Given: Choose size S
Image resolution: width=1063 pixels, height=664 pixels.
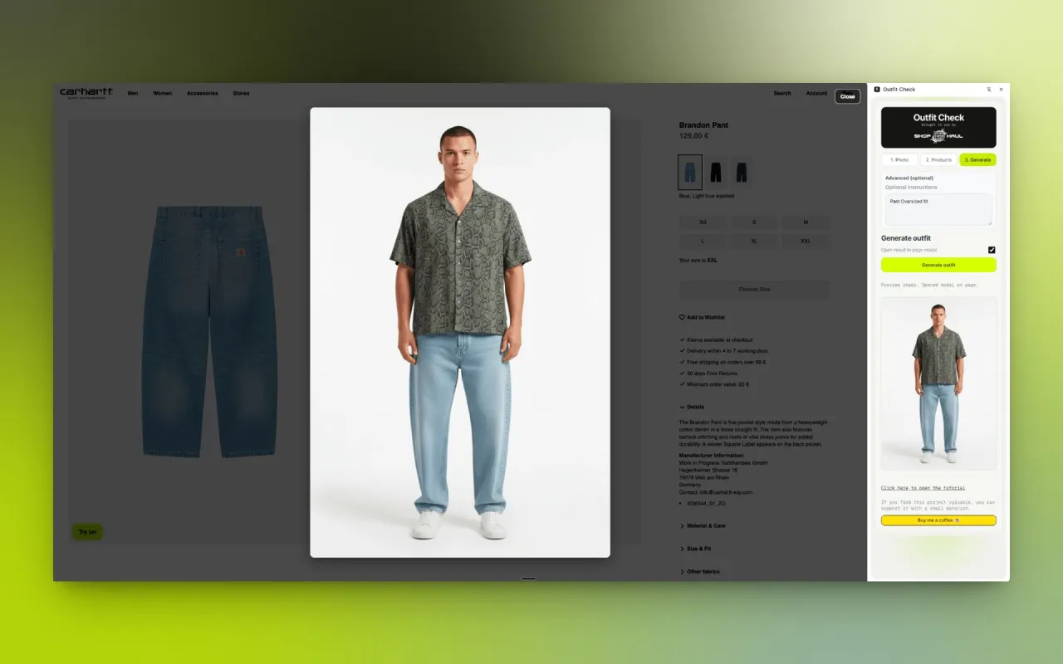Looking at the screenshot, I should (x=754, y=222).
